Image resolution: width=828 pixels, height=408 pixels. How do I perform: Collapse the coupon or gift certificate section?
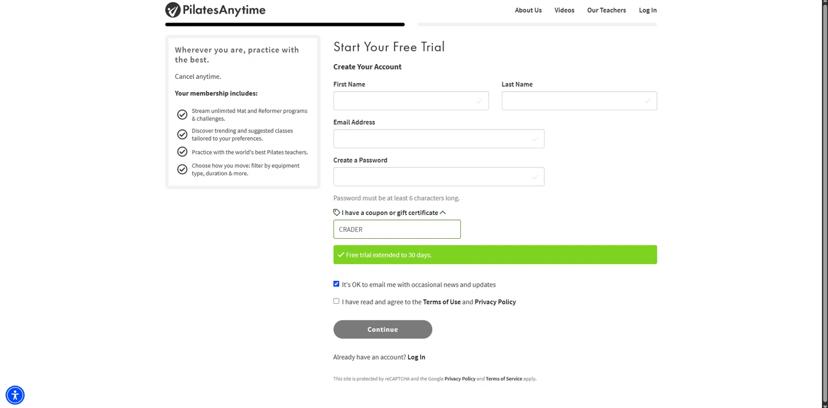tap(390, 212)
